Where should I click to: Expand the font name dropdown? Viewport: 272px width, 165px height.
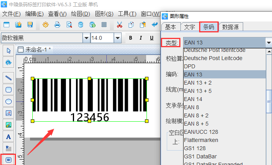(85, 38)
